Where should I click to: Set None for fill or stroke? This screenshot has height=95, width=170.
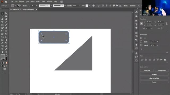[x=7, y=63]
